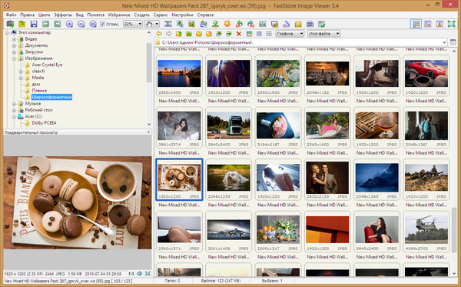The image size is (461, 287).
Task: Click the orange sun adjust lighting icon
Action: [x=227, y=24]
